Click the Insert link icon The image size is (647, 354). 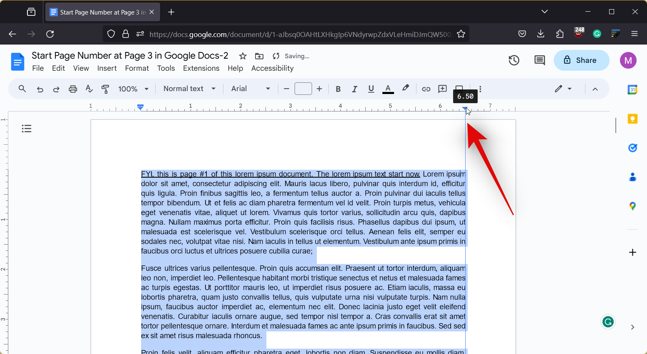[426, 89]
